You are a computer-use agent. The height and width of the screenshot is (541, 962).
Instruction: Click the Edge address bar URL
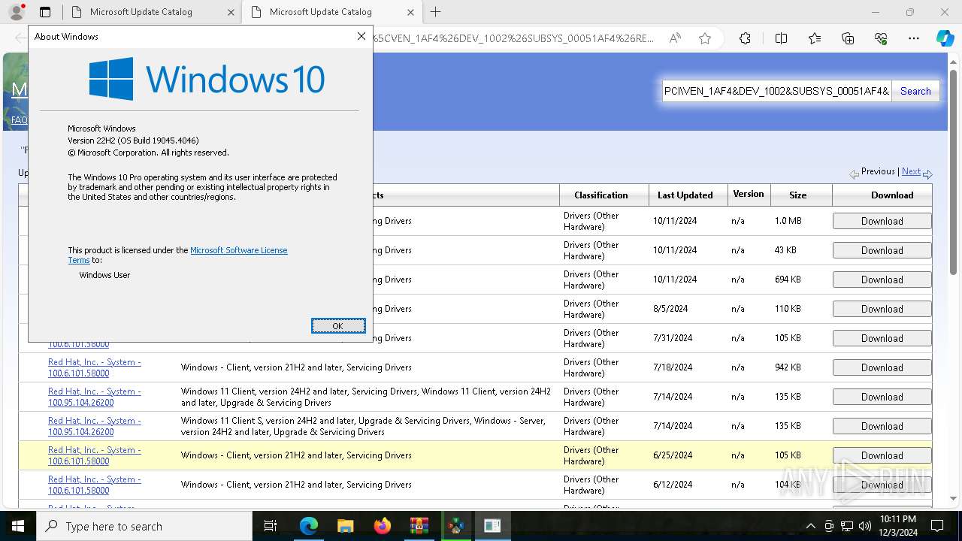click(515, 38)
